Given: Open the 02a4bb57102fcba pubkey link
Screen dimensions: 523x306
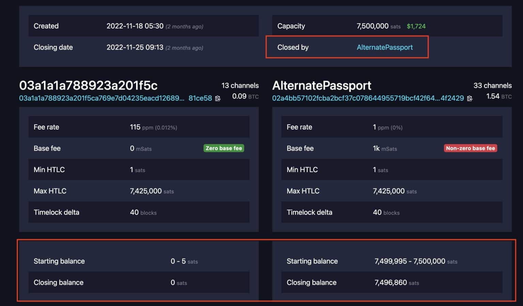Looking at the screenshot, I should (368, 98).
